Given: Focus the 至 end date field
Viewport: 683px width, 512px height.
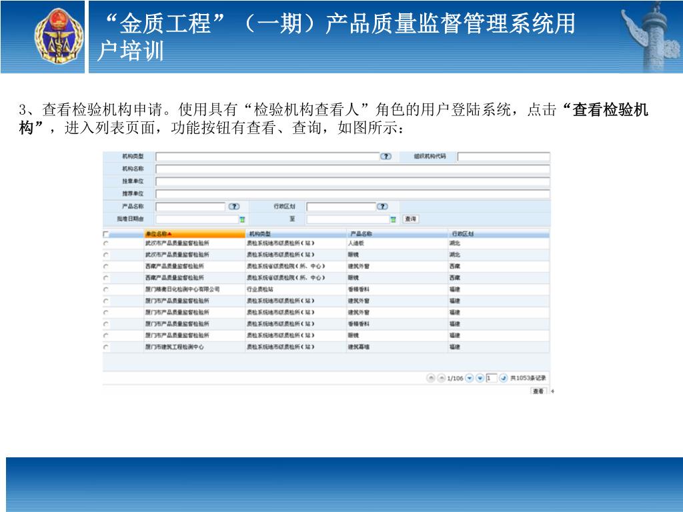Looking at the screenshot, I should click(x=348, y=219).
